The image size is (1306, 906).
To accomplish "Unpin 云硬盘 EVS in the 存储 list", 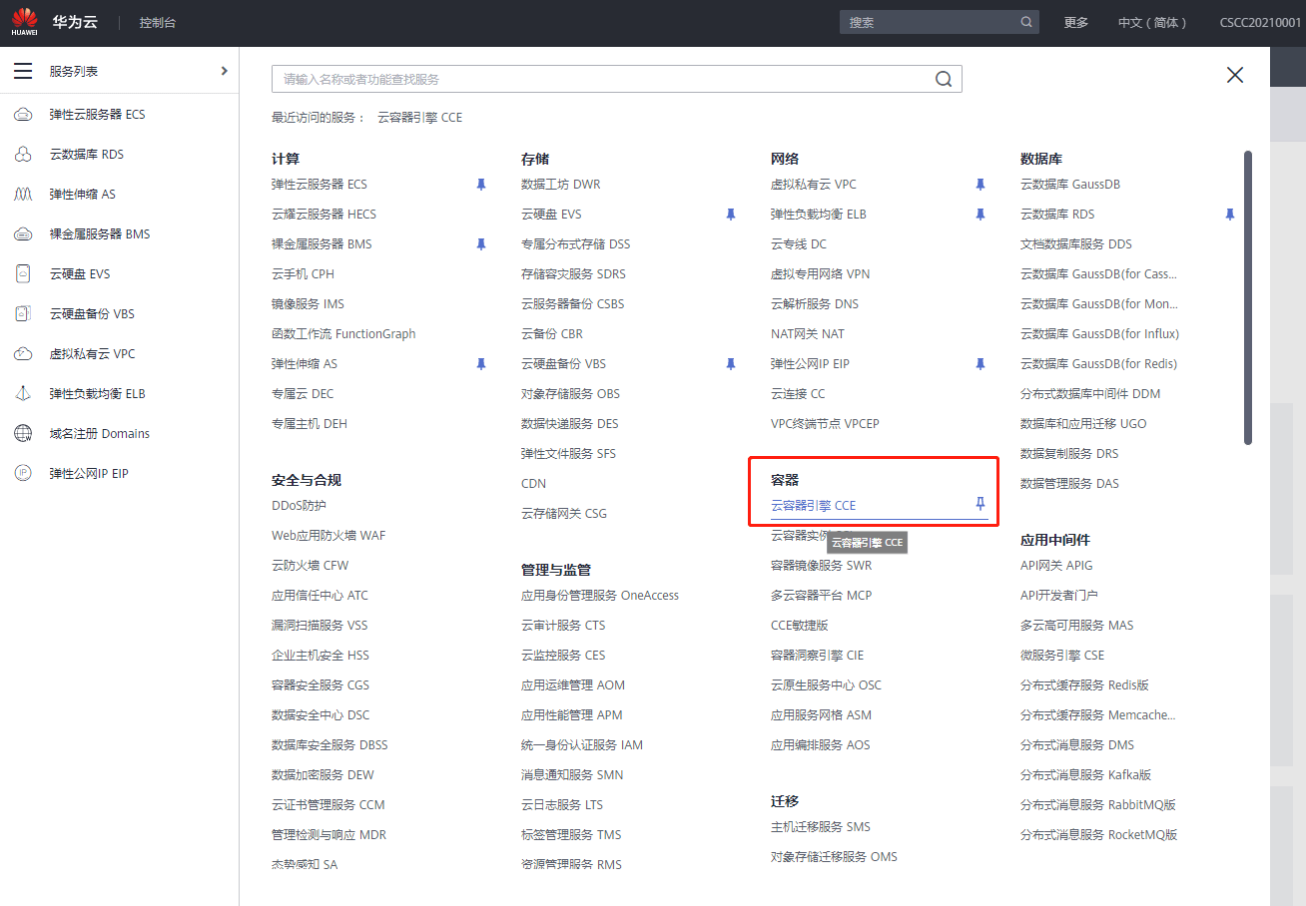I will pos(731,215).
